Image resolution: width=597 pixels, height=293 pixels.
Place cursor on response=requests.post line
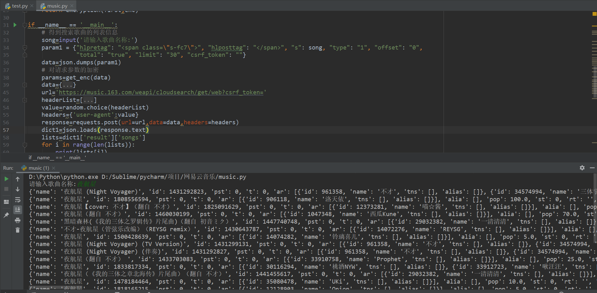(x=140, y=122)
